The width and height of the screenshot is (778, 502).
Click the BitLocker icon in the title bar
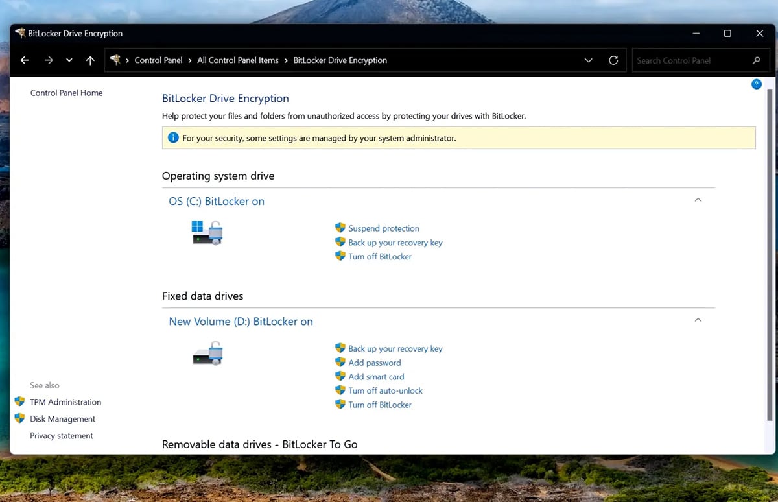[21, 33]
